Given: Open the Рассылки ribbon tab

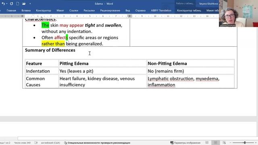Looking at the screenshot, I should pos(89,10).
